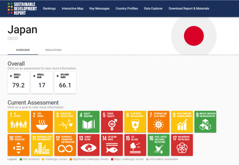Open SDG 17 Partnerships for the Goals tile

tap(182, 145)
